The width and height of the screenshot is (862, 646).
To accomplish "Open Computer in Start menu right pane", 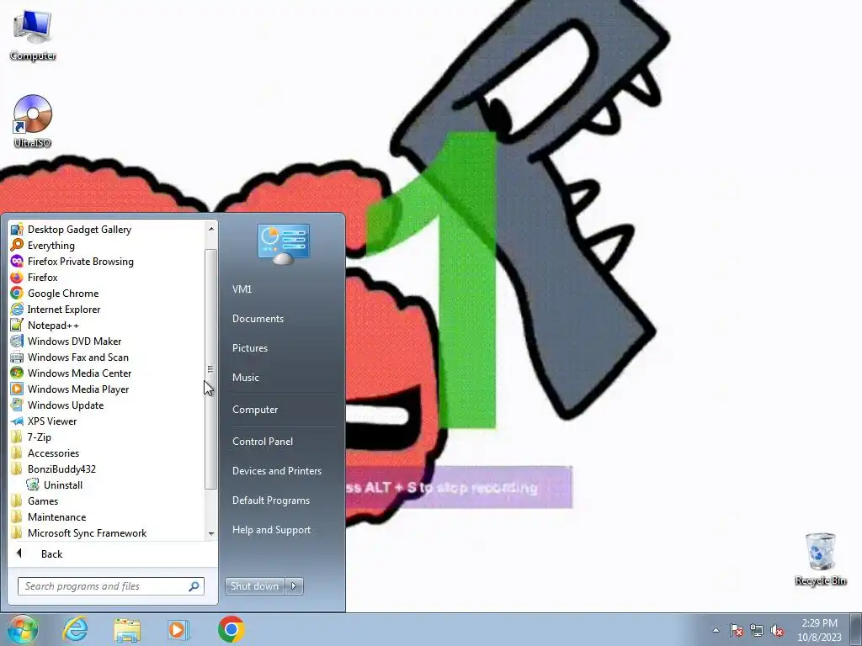I will 255,410.
